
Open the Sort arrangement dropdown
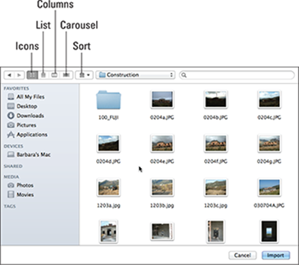click(x=84, y=75)
